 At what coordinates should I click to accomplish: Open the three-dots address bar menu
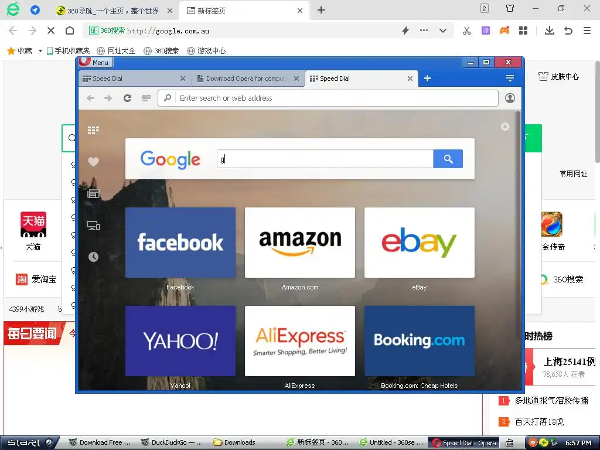[x=424, y=30]
